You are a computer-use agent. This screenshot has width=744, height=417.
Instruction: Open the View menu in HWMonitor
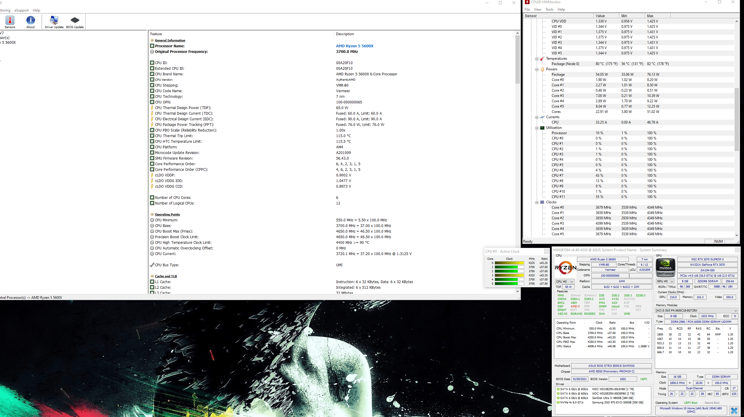click(538, 9)
